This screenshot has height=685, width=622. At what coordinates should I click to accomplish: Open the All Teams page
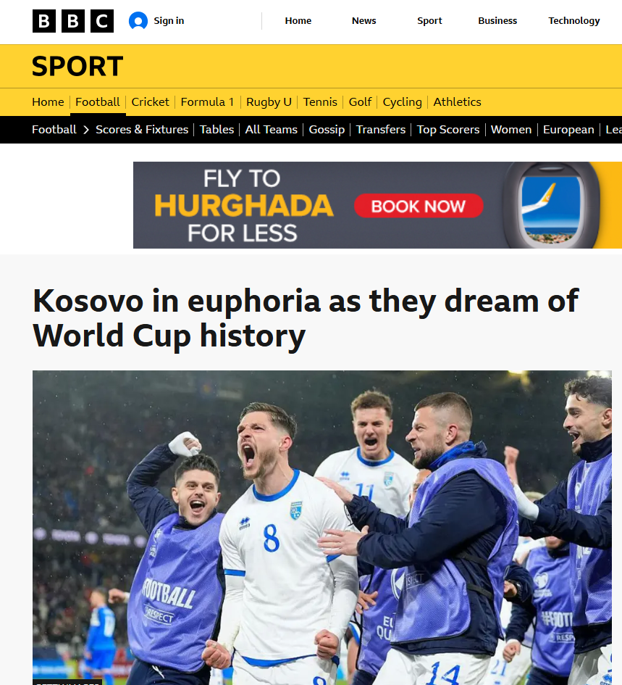pyautogui.click(x=271, y=130)
